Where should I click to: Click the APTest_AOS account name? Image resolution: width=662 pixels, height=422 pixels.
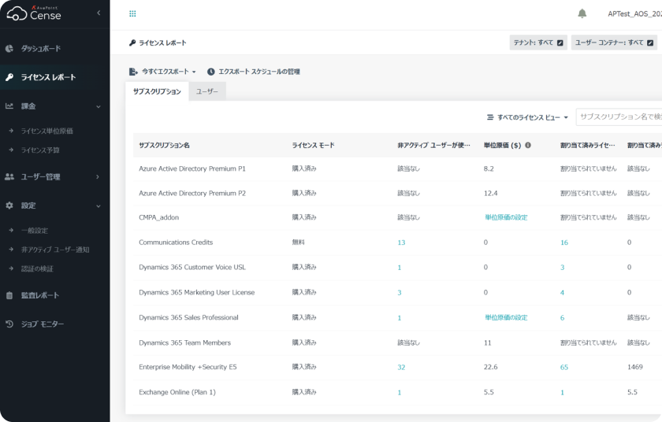point(634,14)
